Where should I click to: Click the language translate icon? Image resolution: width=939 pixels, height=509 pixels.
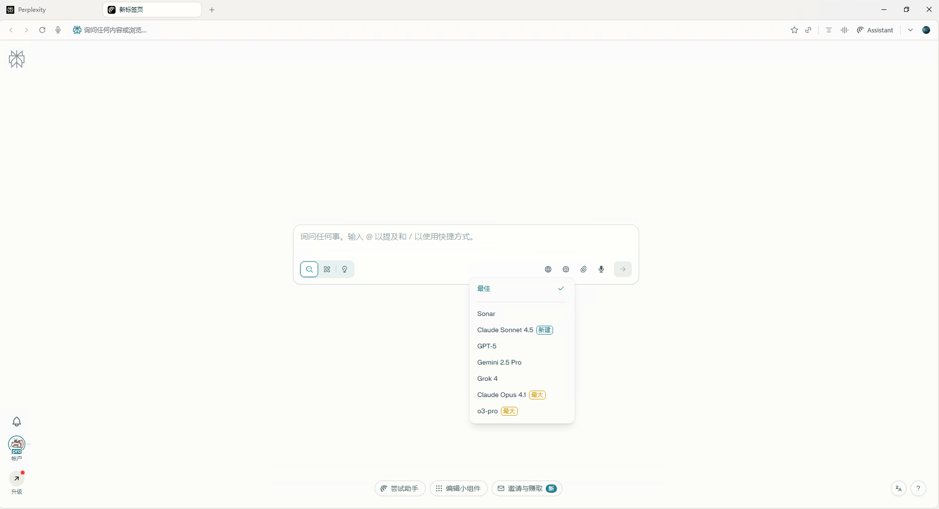coord(899,488)
